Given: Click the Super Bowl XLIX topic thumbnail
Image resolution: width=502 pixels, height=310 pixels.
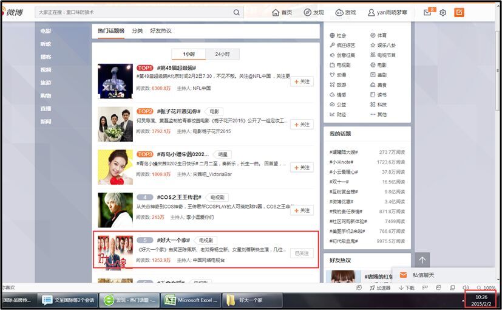Looking at the screenshot, I should (x=115, y=81).
